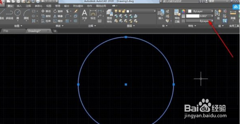The width and height of the screenshot is (240, 124).
Task: Select the Dimension (标注) tool
Action: (x=93, y=15)
